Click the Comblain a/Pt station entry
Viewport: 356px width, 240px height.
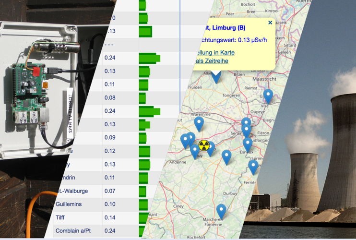click(x=73, y=231)
